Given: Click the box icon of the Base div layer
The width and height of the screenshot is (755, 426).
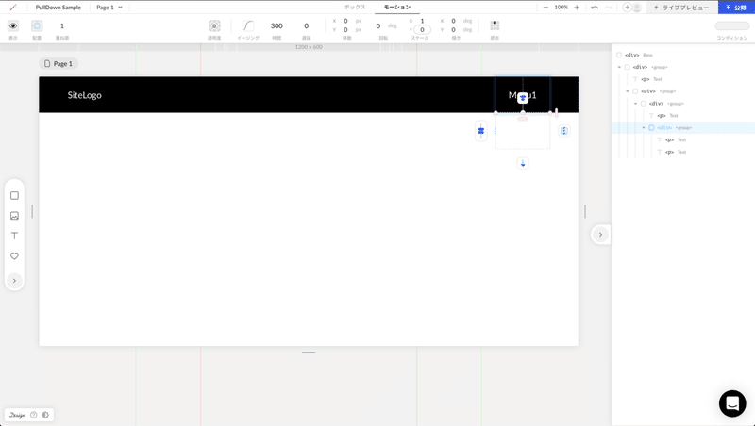Looking at the screenshot, I should [619, 55].
